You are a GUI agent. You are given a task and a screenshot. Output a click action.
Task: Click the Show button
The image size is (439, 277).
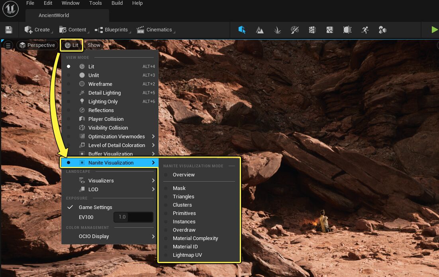[x=94, y=45]
